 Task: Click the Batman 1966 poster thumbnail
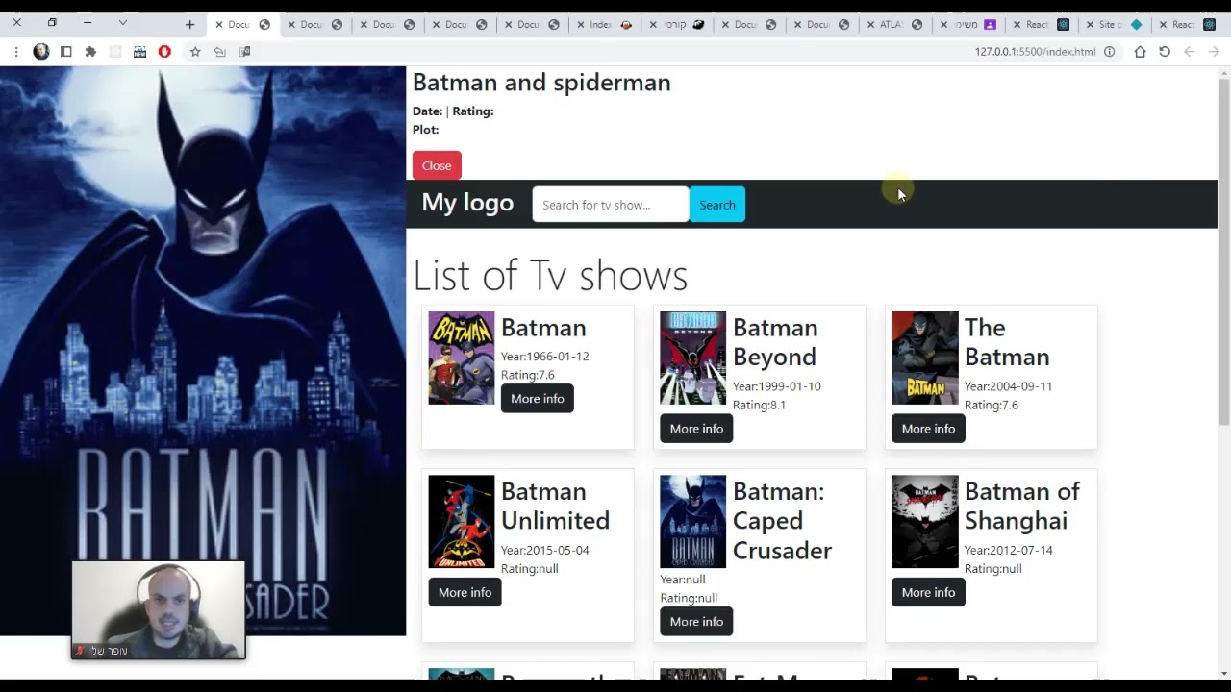pyautogui.click(x=462, y=358)
